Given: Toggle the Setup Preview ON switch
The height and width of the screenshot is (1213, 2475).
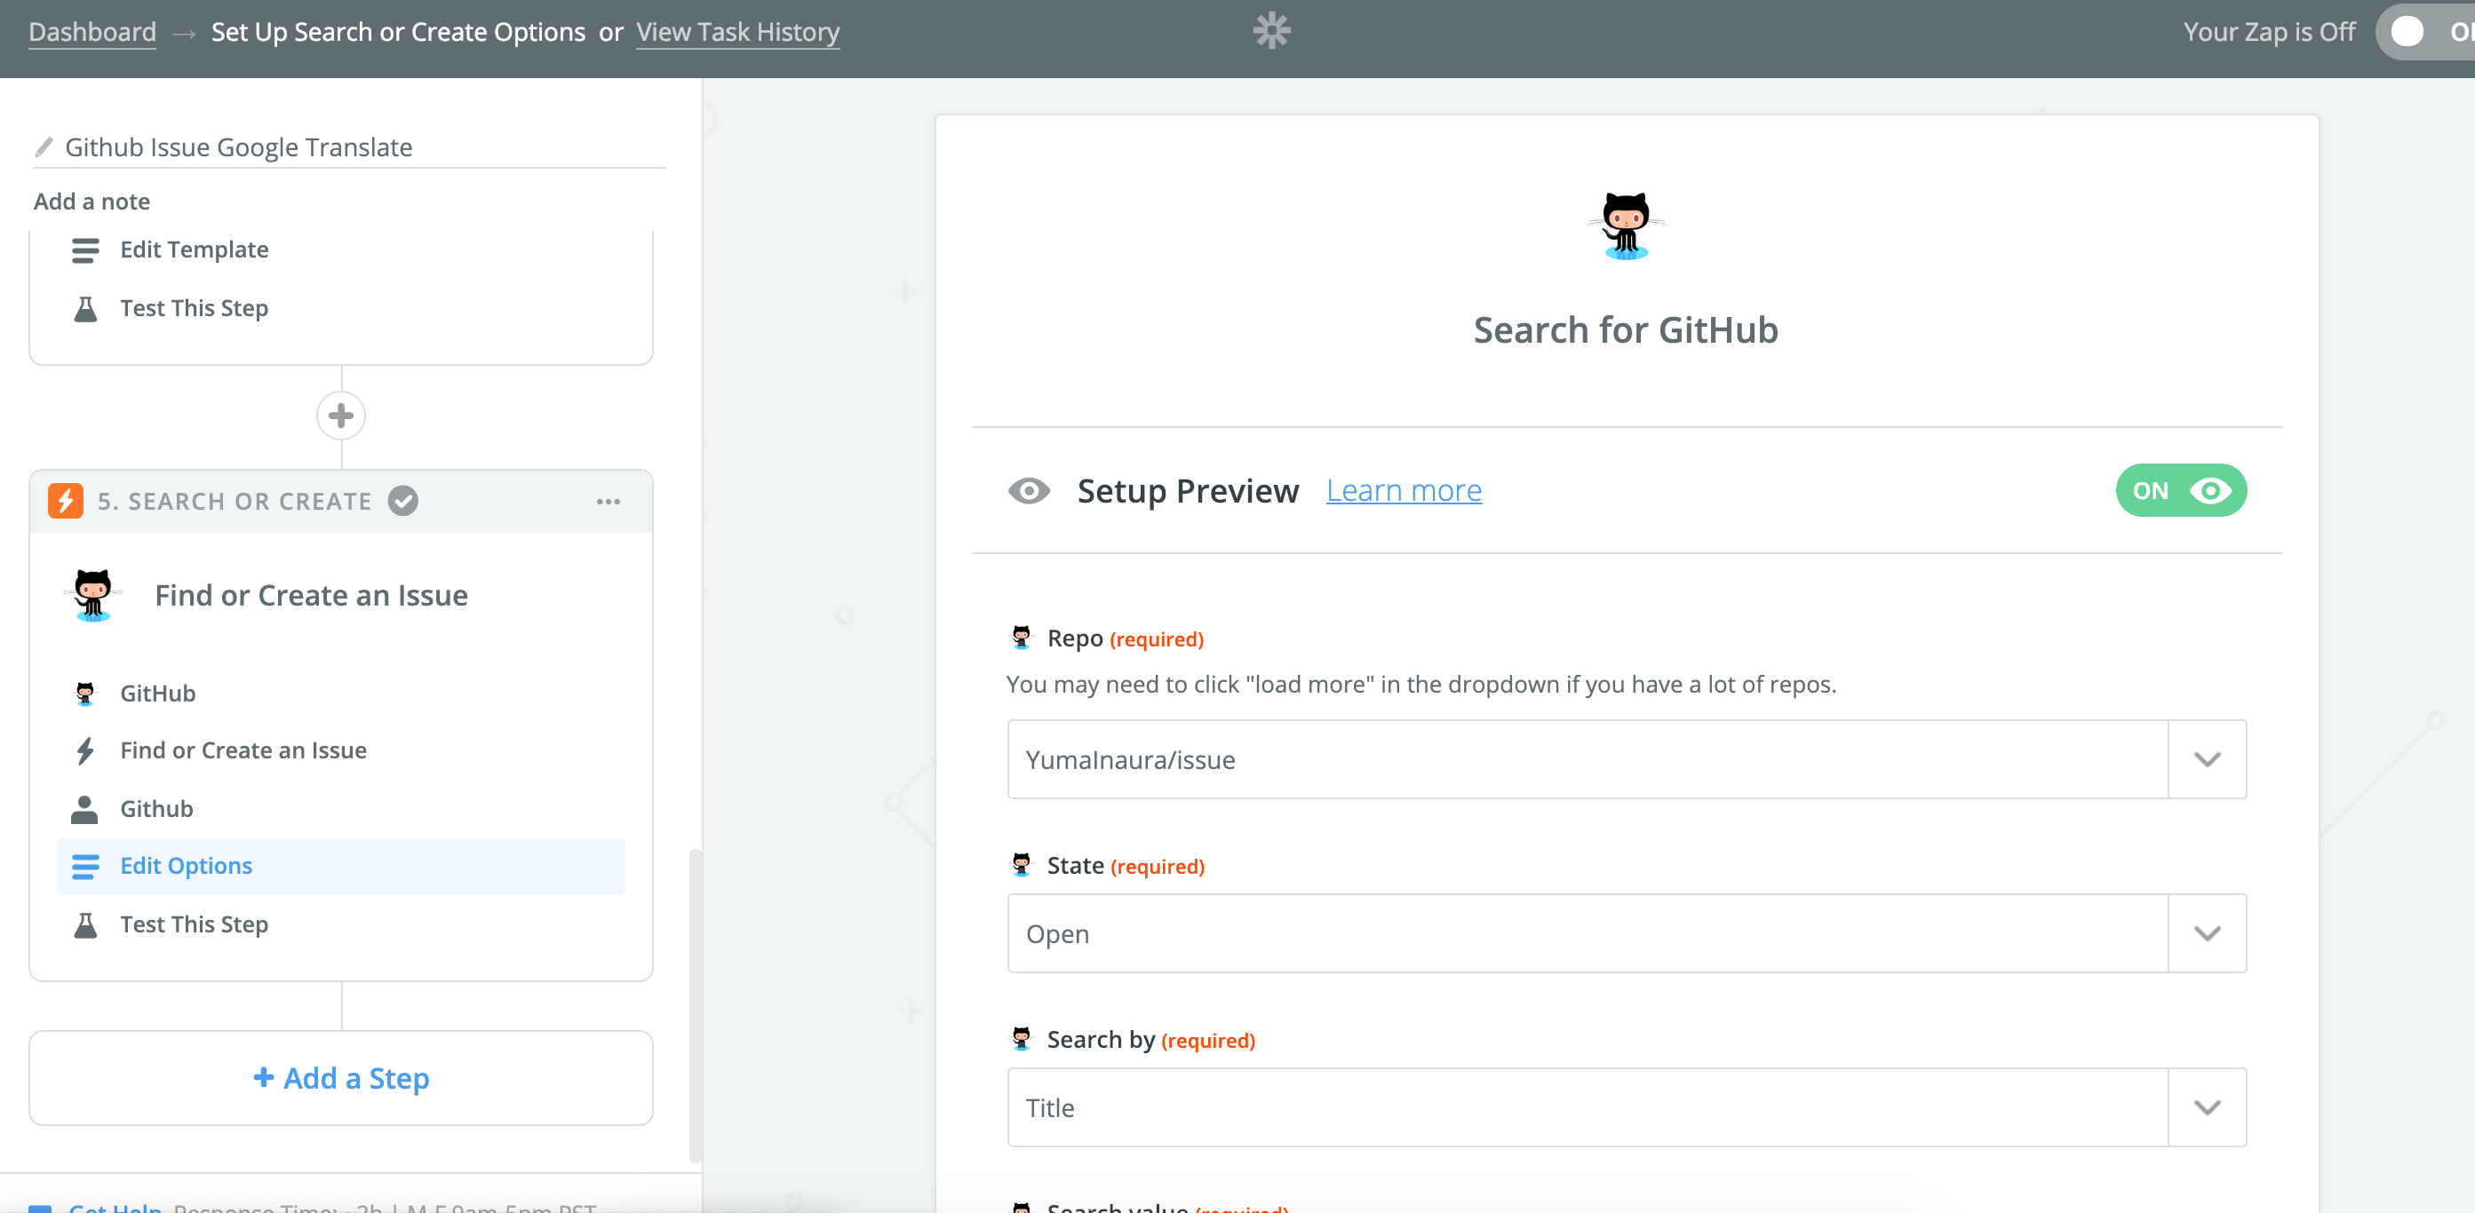Looking at the screenshot, I should click(x=2180, y=491).
